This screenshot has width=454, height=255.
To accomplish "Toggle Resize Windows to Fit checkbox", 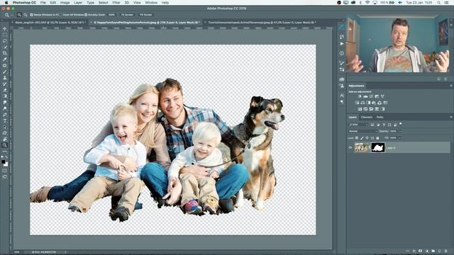I will (31, 15).
